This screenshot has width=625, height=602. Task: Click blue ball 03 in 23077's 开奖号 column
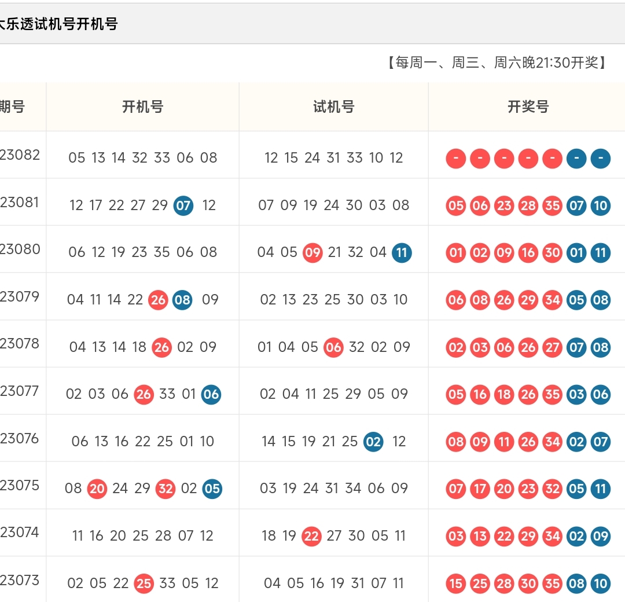click(x=576, y=395)
